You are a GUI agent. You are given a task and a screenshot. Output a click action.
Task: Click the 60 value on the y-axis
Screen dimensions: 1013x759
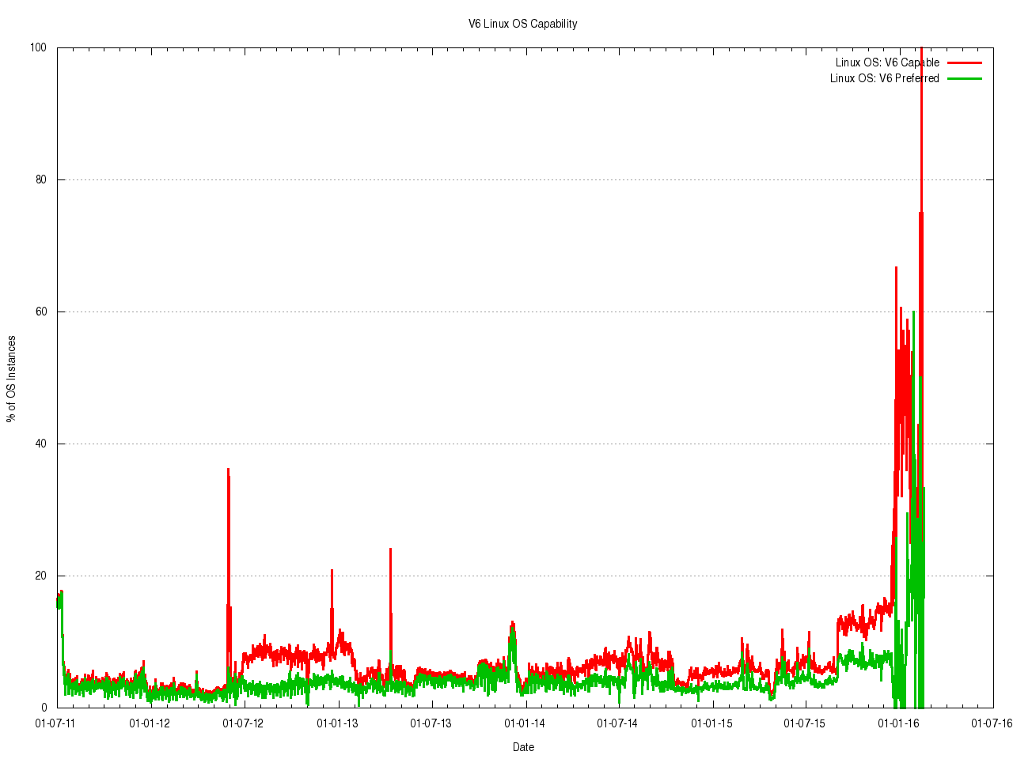click(x=40, y=312)
